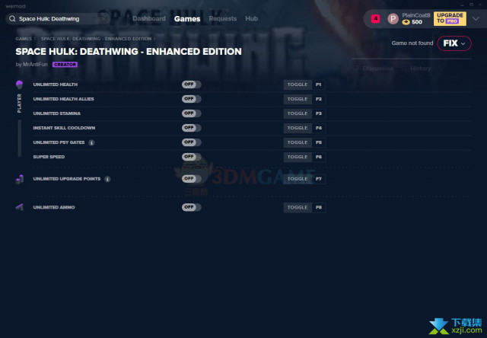This screenshot has height=338, width=487.
Task: Click the History icon
Action: (404, 69)
